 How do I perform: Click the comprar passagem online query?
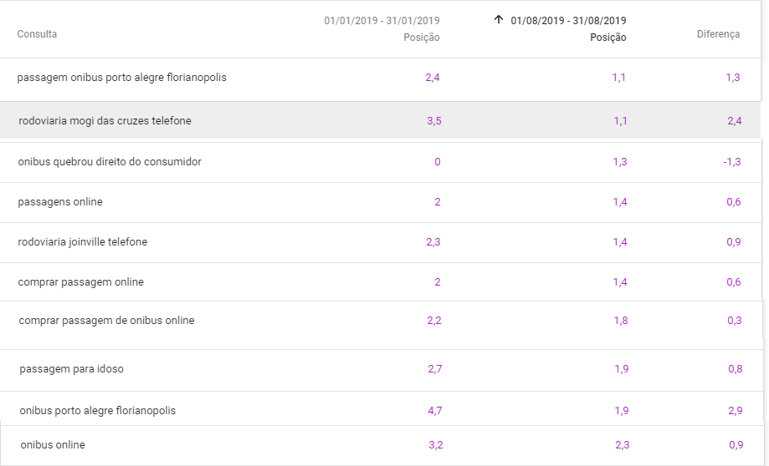pos(81,282)
